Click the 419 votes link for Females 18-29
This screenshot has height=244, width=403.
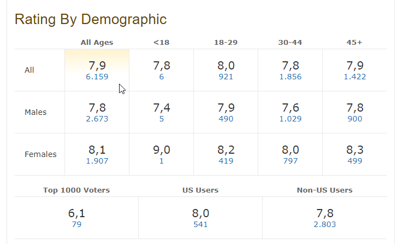click(x=226, y=161)
